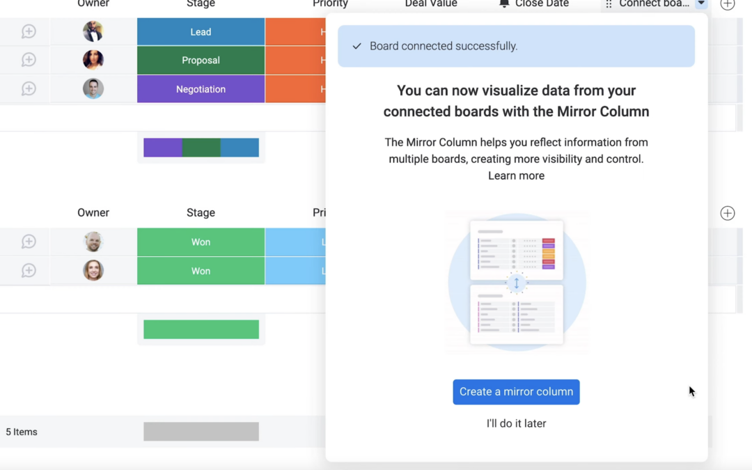Choose I'll do it later

click(x=516, y=423)
